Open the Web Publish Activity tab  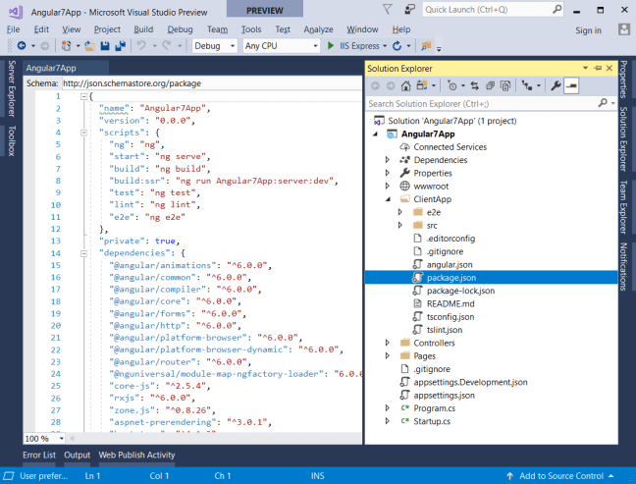136,456
